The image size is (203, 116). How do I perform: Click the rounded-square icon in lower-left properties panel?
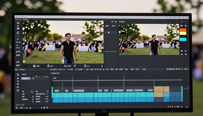tap(32, 91)
